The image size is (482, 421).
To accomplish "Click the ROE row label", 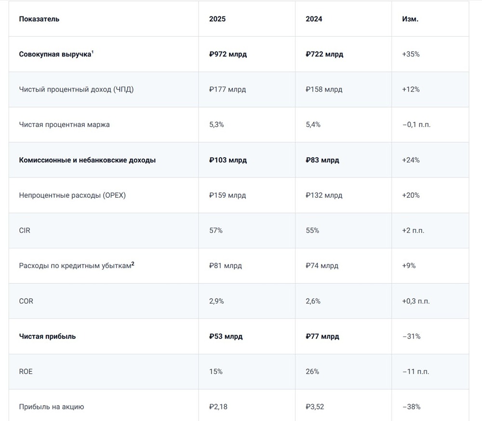I will click(x=26, y=371).
